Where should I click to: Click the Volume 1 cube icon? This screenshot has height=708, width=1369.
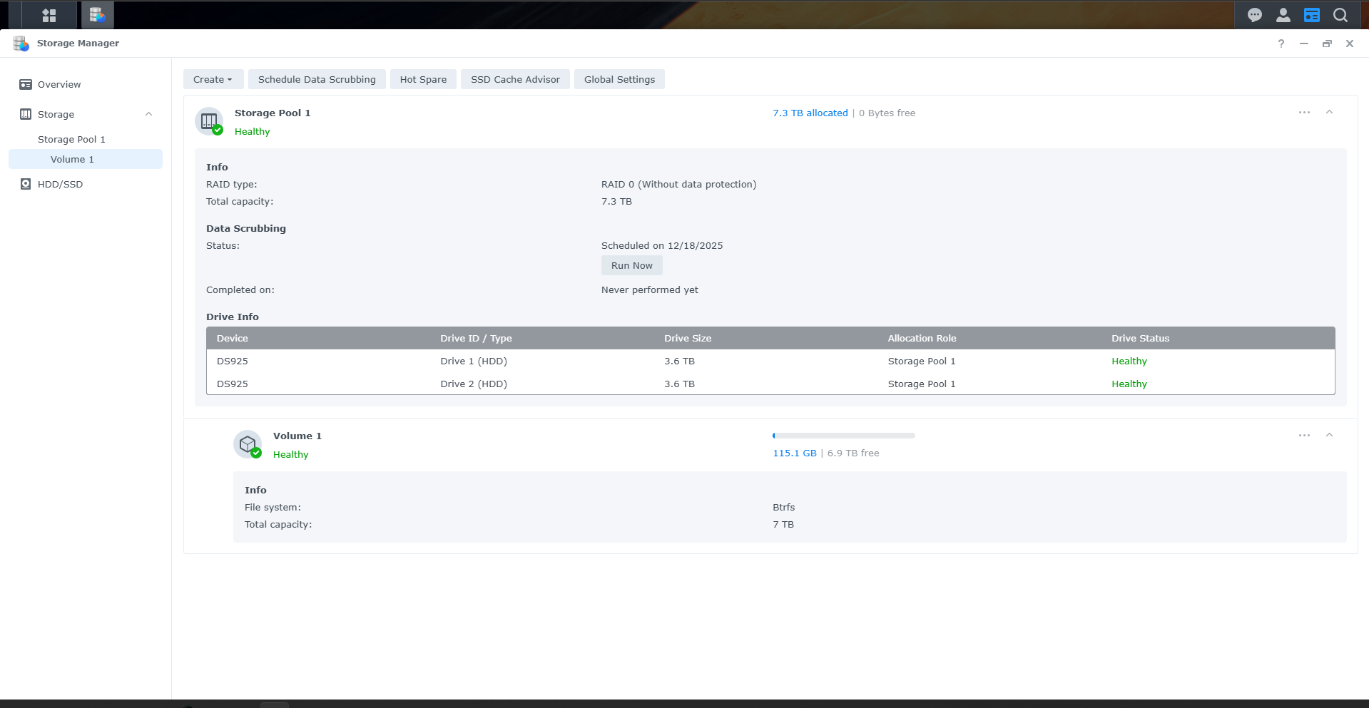pos(248,444)
